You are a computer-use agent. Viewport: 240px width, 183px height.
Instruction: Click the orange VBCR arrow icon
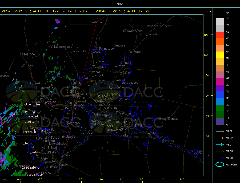click(x=220, y=138)
